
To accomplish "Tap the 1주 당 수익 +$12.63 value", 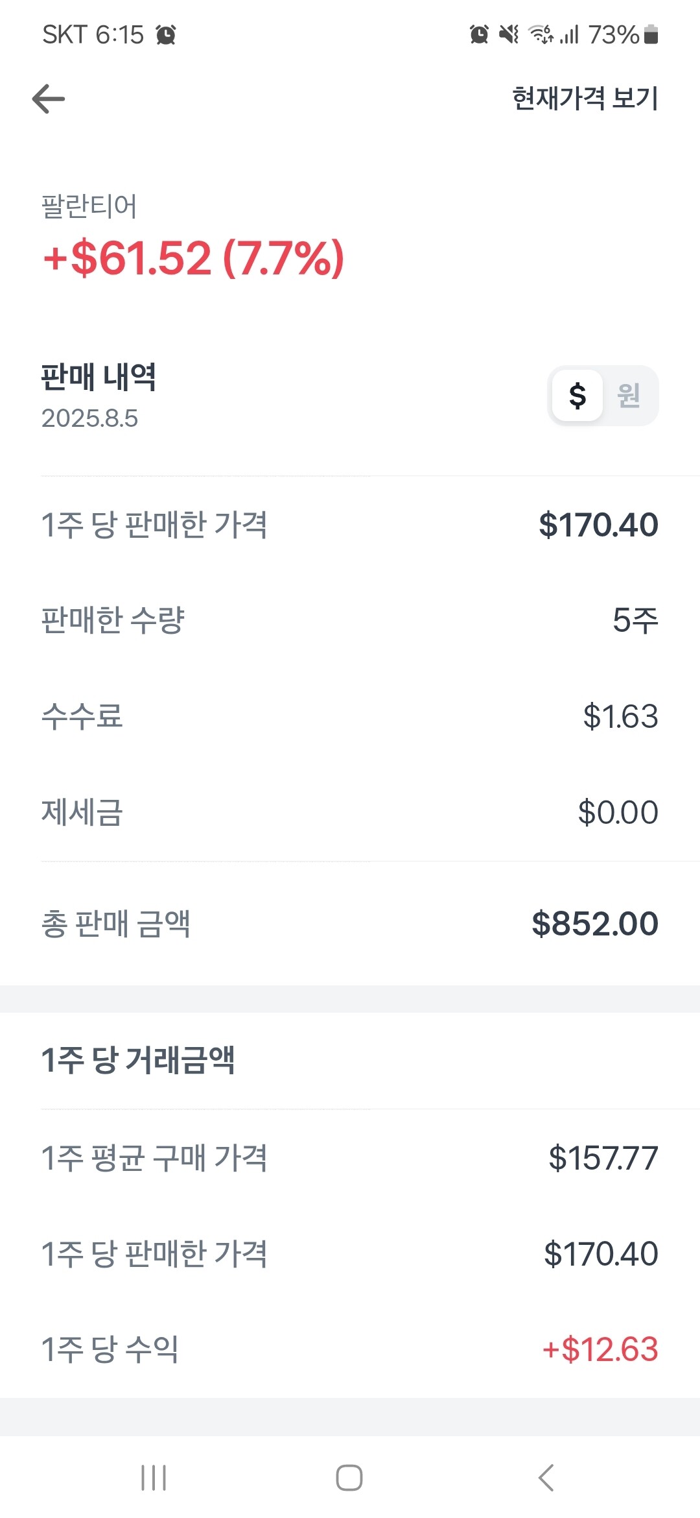I will click(600, 1349).
